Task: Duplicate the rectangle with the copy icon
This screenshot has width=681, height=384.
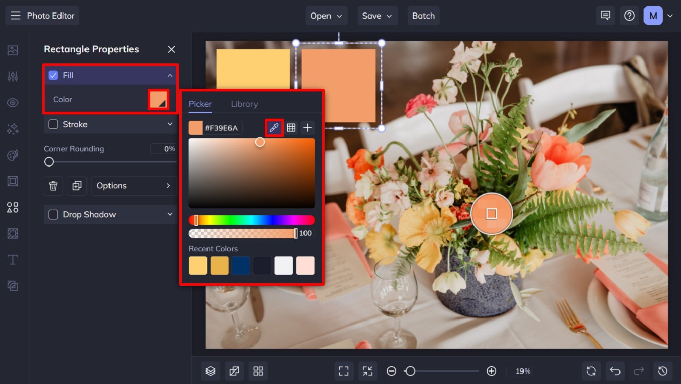Action: tap(77, 186)
